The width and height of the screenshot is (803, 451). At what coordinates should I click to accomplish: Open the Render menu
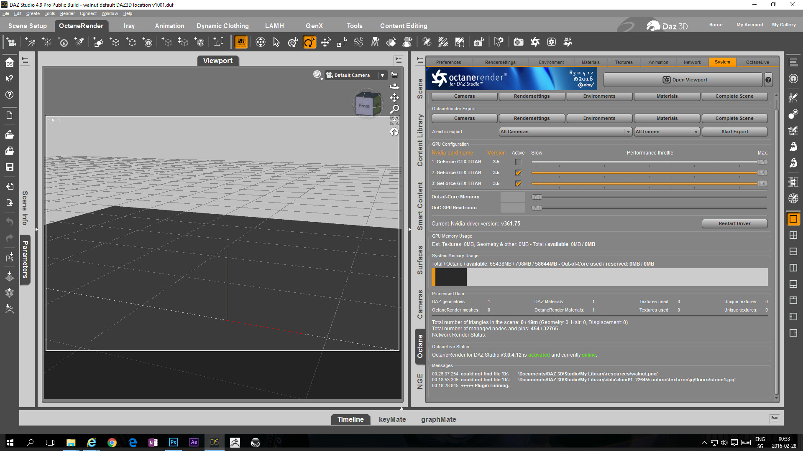click(67, 13)
